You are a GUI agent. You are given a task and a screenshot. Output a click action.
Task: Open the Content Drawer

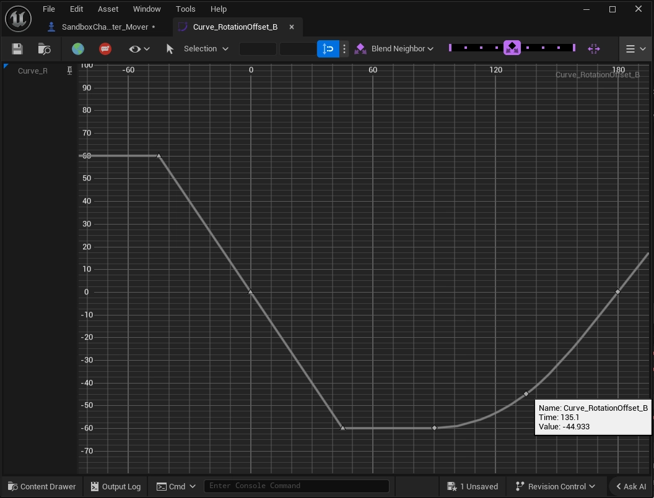41,486
